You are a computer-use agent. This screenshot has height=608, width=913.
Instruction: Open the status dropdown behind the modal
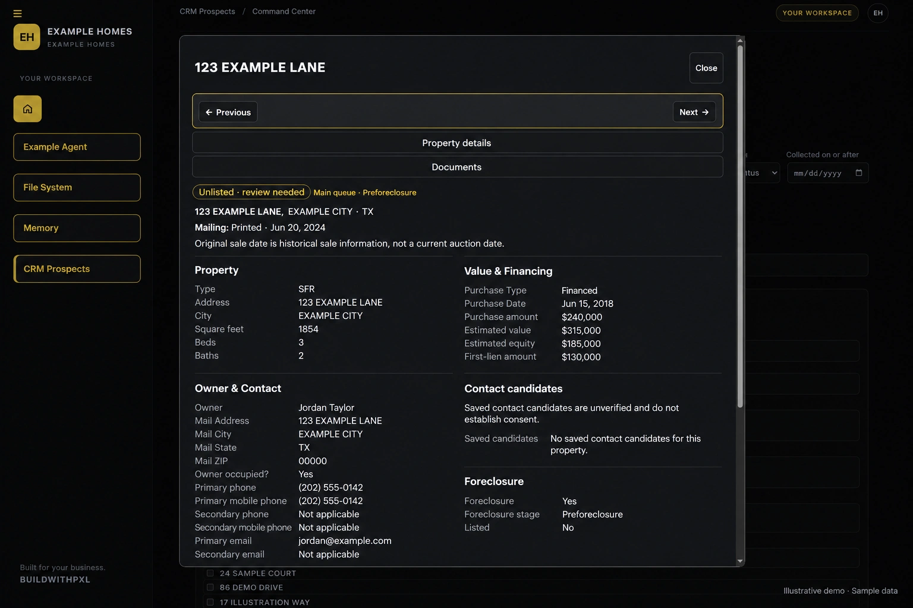coord(762,173)
